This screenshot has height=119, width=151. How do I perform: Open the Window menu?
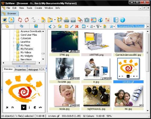pyautogui.click(x=49, y=8)
